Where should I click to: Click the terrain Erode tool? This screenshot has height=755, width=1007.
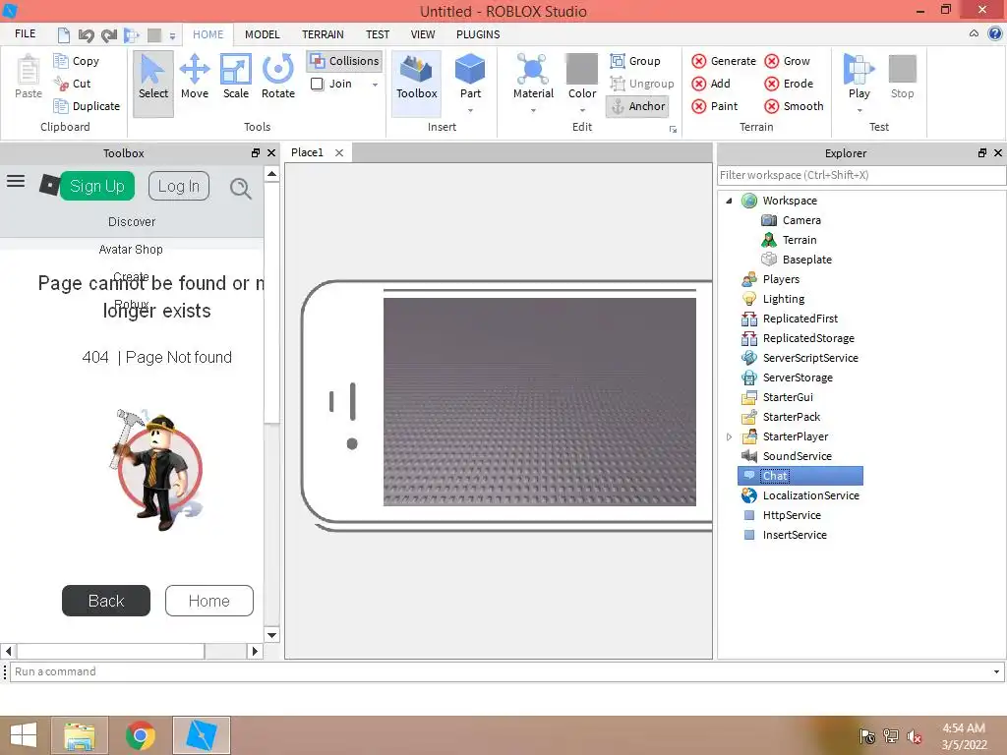tap(789, 84)
